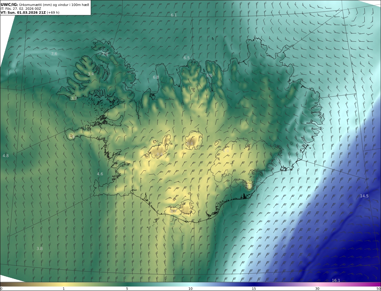Click the colorbar tick labeled 0
This screenshot has height=291, width=381.
pyautogui.click(x=1, y=289)
